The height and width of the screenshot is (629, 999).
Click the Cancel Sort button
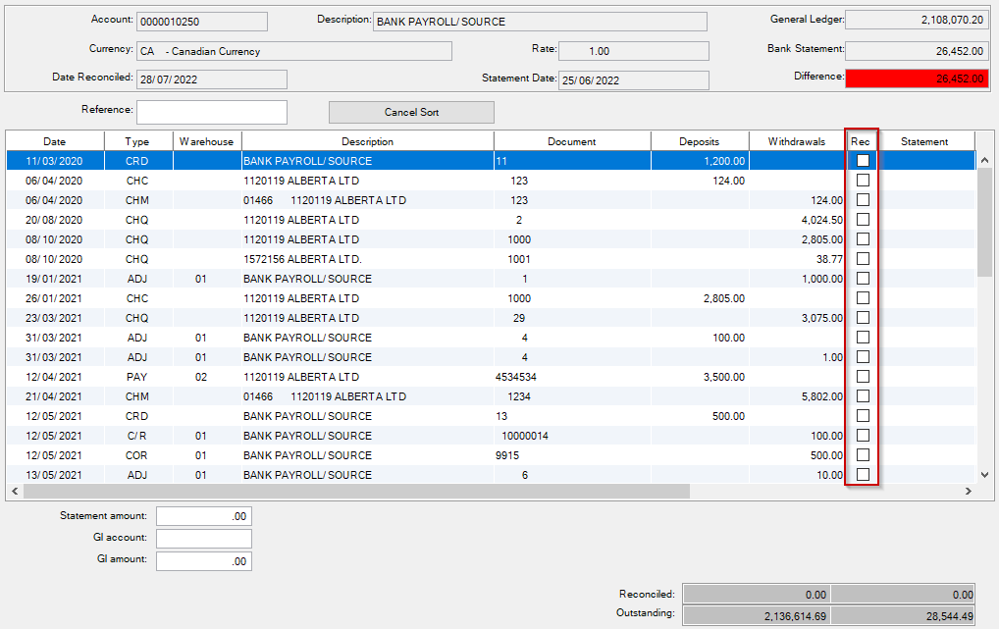point(411,112)
